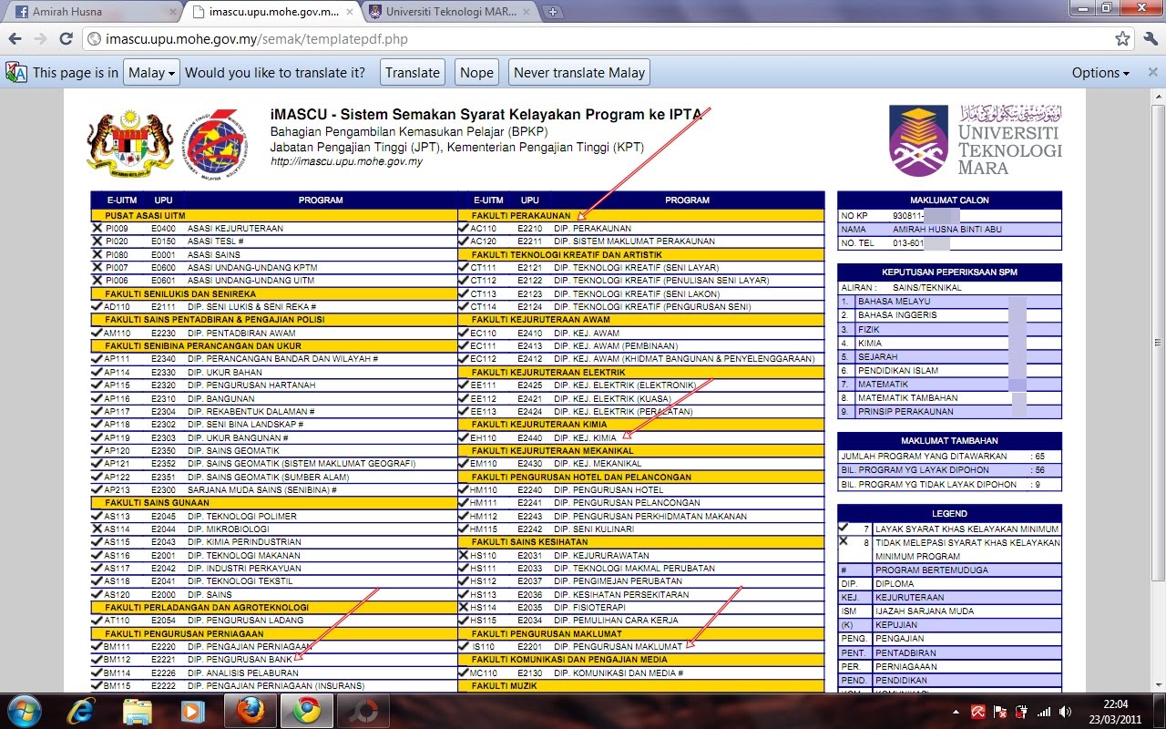Click the browser forward arrow
Image resolution: width=1166 pixels, height=729 pixels.
(x=40, y=39)
